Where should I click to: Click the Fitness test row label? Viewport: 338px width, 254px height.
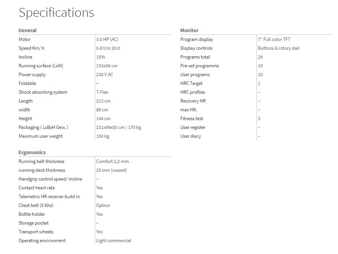point(192,119)
